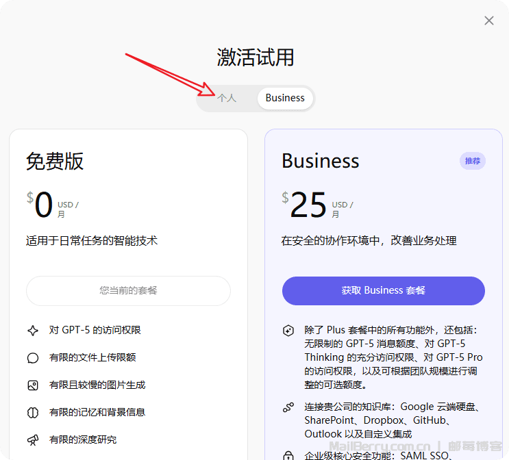The image size is (509, 460).
Task: Click the 有限且较慢的图片生成 feature text
Action: click(x=97, y=385)
